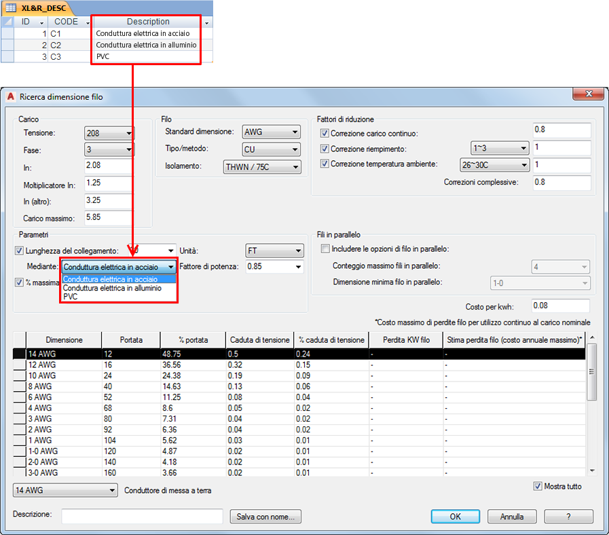The height and width of the screenshot is (535, 609).
Task: Choose Conduttura elettrica in acciaio option
Action: [119, 279]
